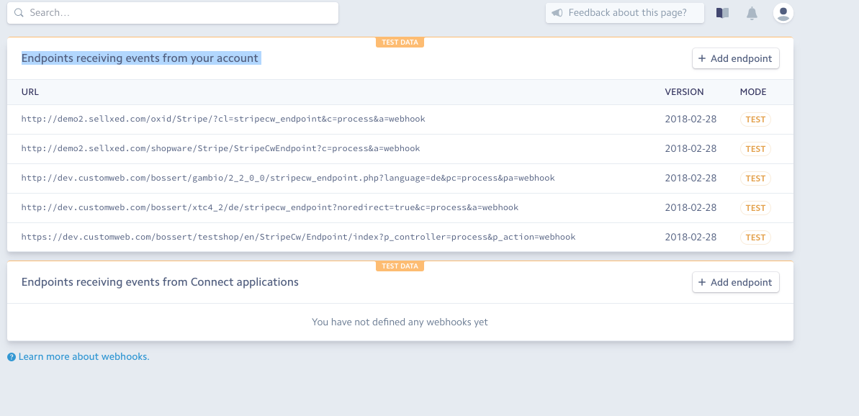This screenshot has height=416, width=859.
Task: Open the oxid Stripe webhook endpoint row
Action: (x=400, y=119)
